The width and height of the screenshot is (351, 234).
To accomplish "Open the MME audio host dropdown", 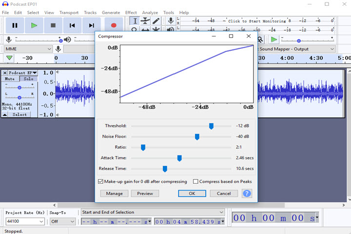I will [x=28, y=49].
